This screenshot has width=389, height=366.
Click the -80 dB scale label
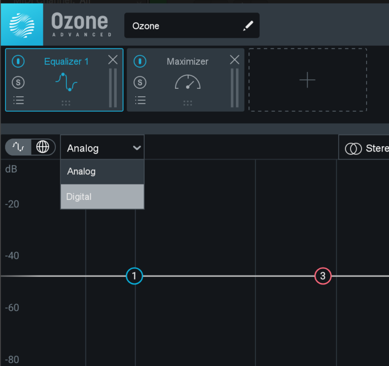pos(12,360)
